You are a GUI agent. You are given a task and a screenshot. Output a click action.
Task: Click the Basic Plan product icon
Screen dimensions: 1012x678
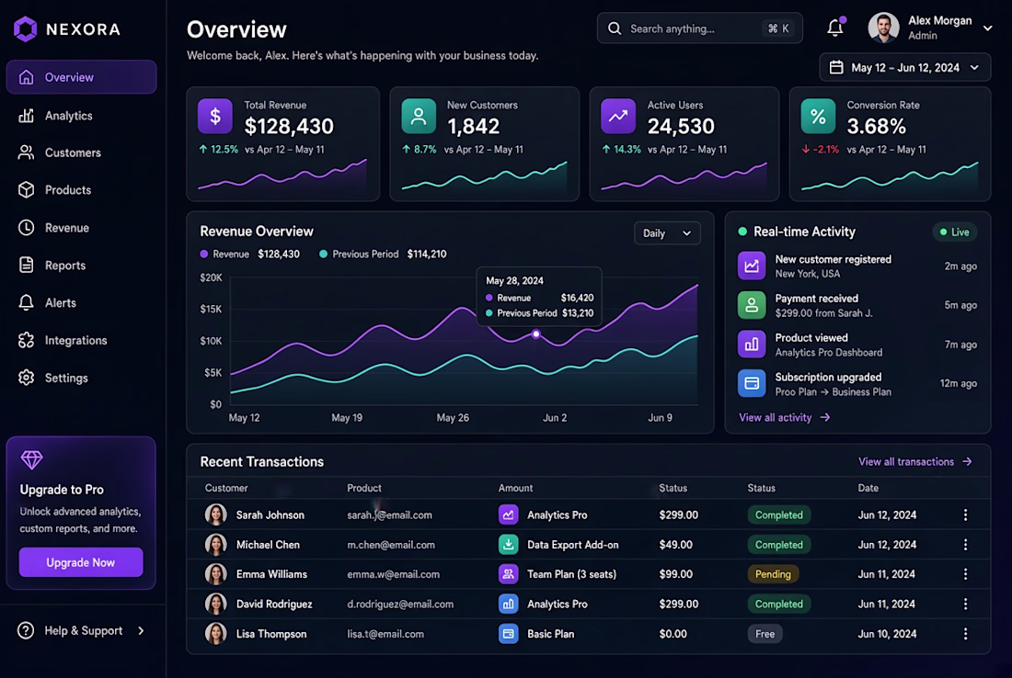point(508,634)
